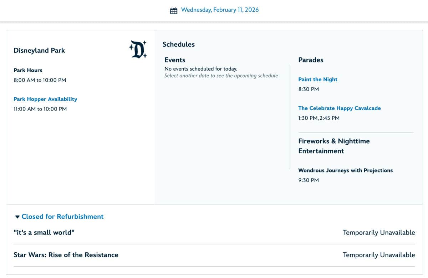Click the Schedules section heading
Image resolution: width=428 pixels, height=278 pixels.
pos(179,44)
